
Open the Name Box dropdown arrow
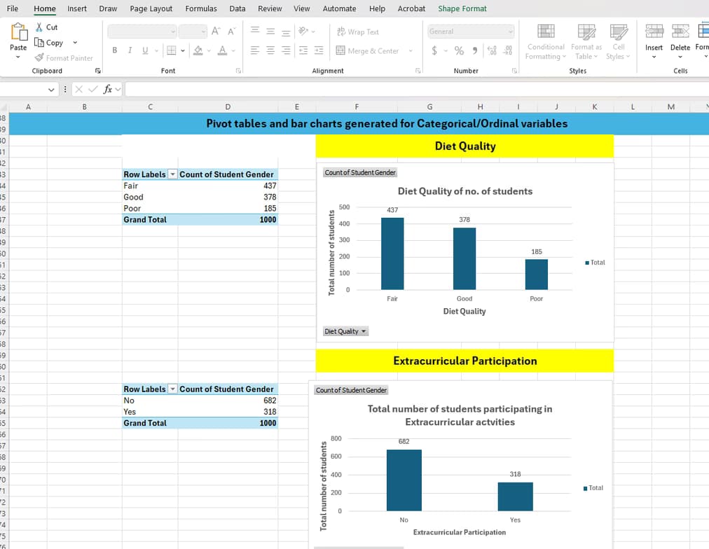tap(52, 90)
